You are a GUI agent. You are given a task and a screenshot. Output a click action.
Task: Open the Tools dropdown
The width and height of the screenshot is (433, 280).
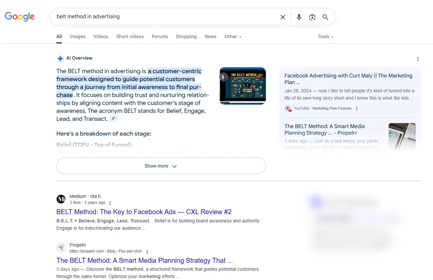[x=326, y=36]
